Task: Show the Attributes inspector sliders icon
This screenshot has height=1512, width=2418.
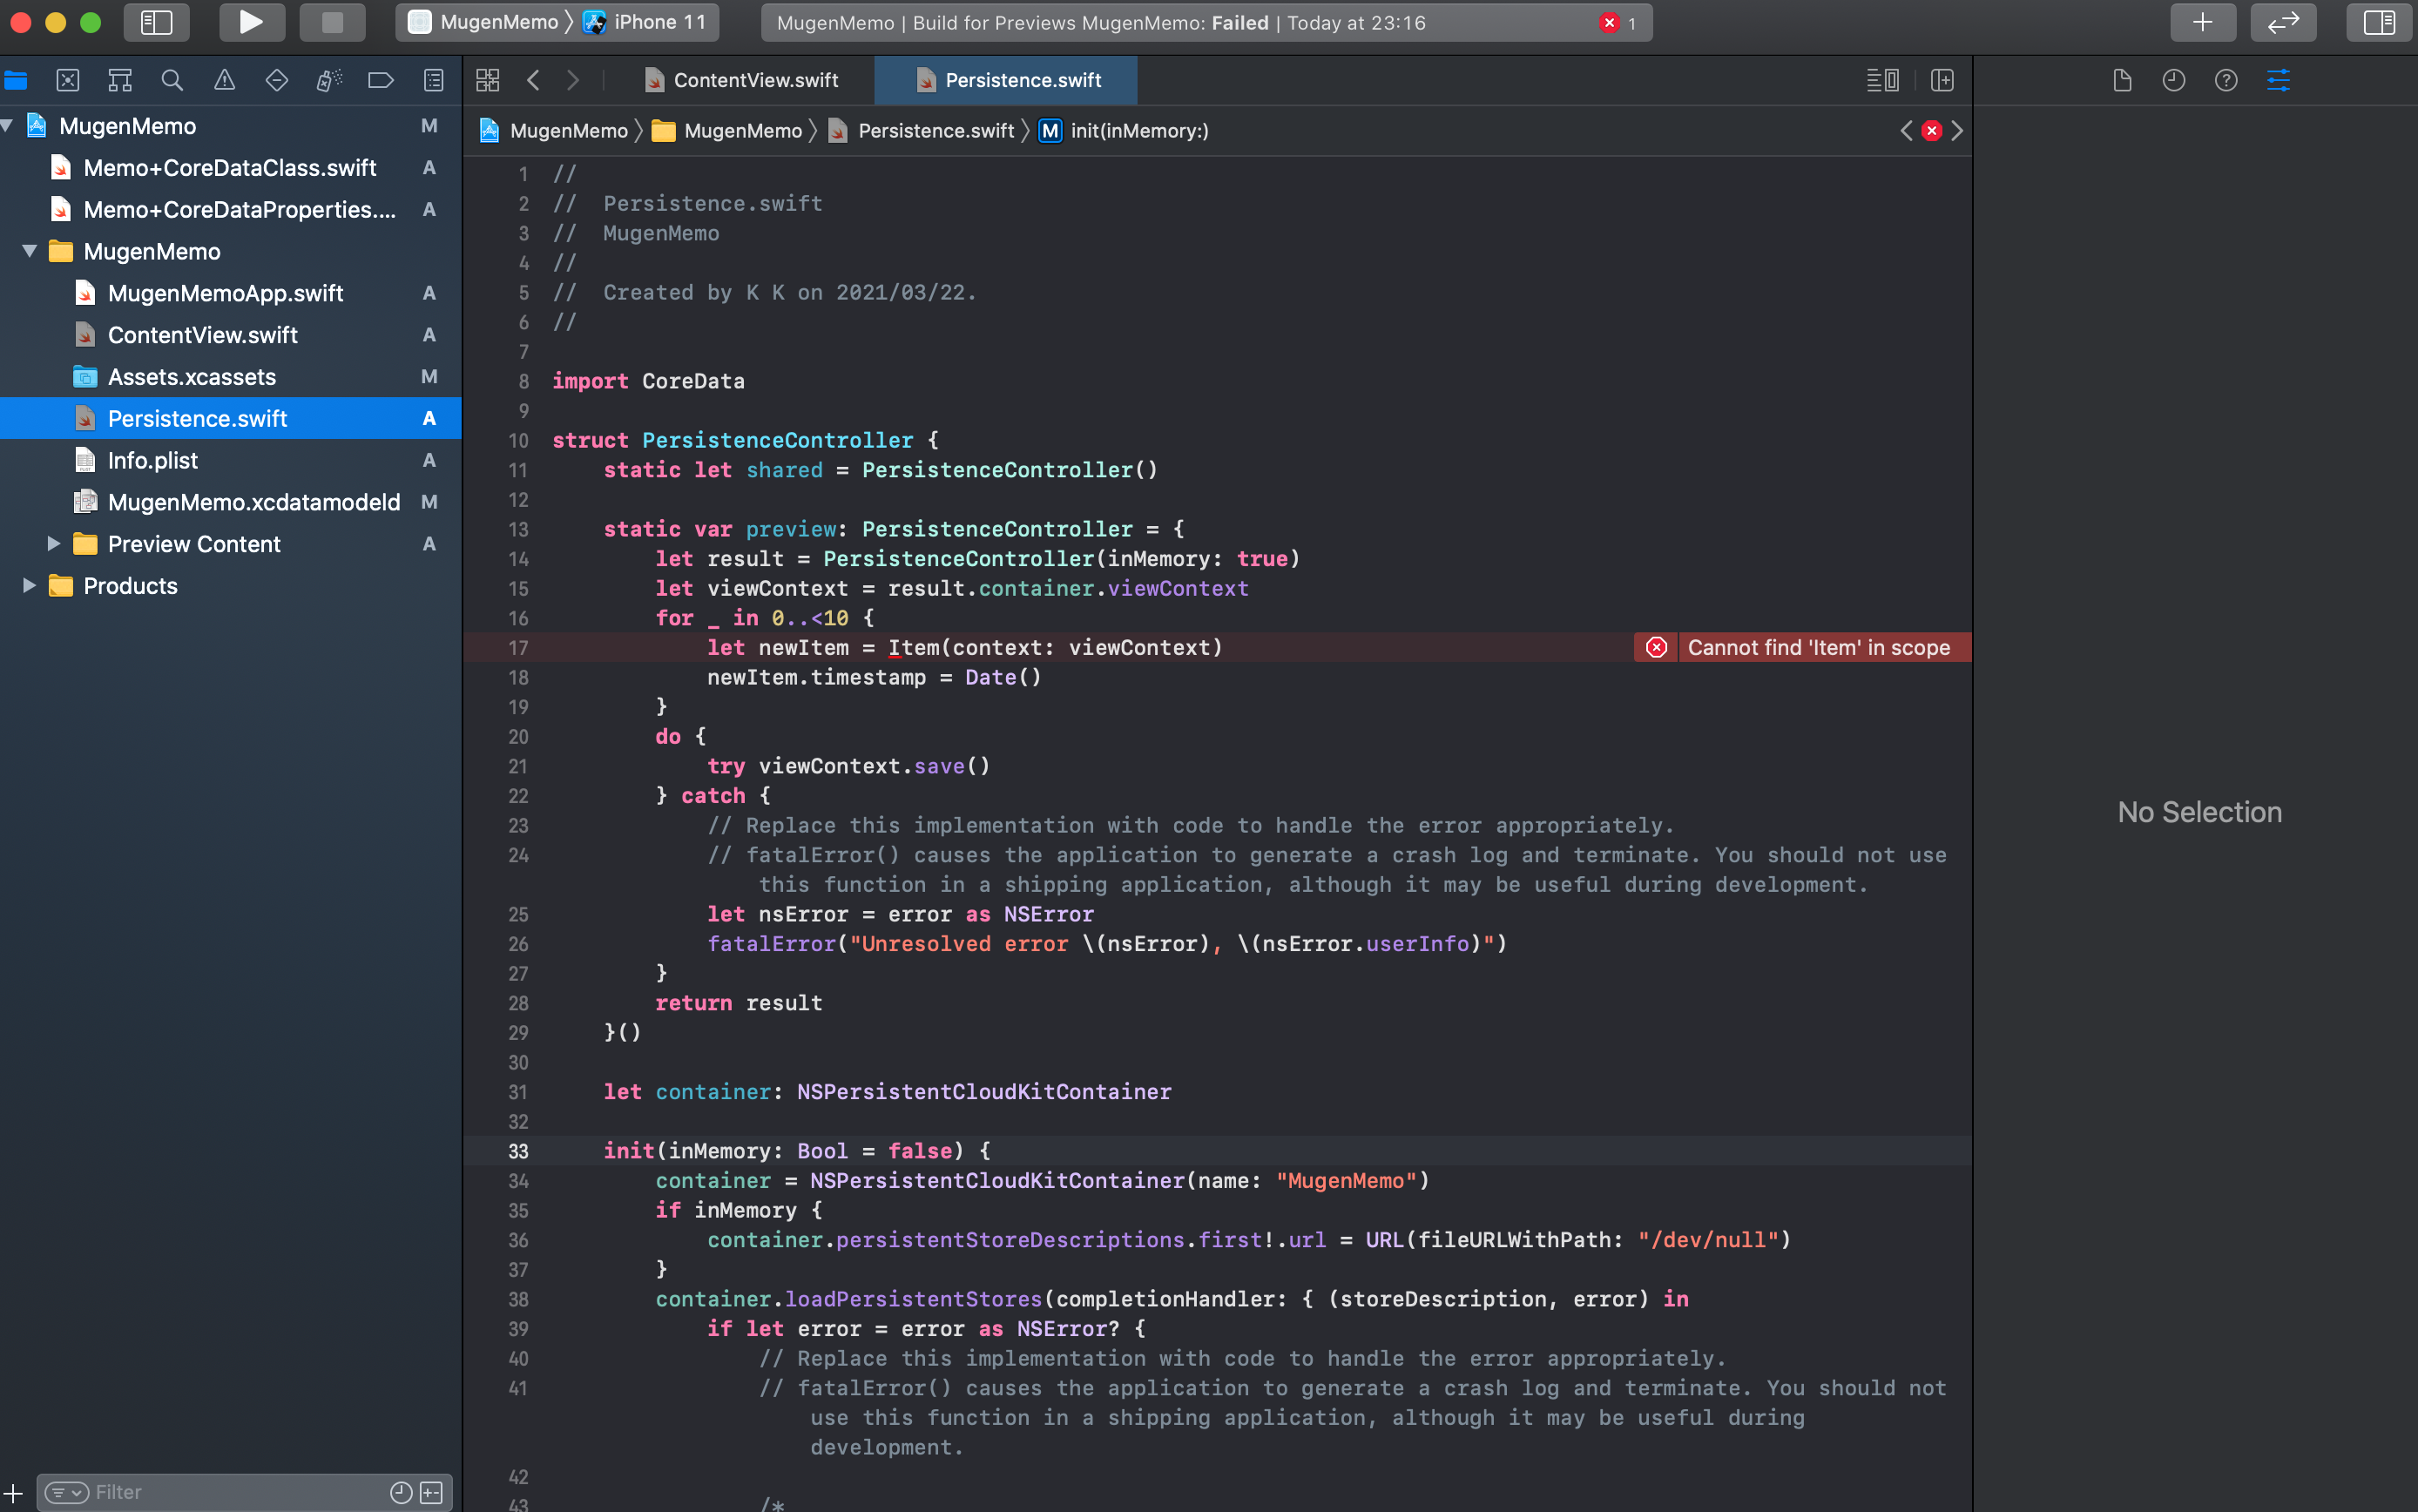Action: point(2278,80)
